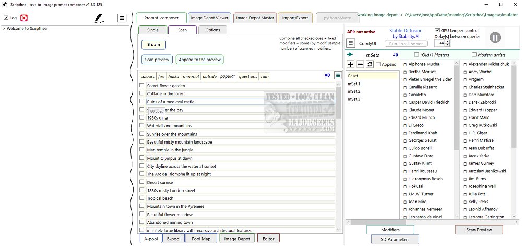Image resolution: width=522 pixels, height=248 pixels.
Task: Open the Image Depot bottom tab
Action: click(236, 239)
